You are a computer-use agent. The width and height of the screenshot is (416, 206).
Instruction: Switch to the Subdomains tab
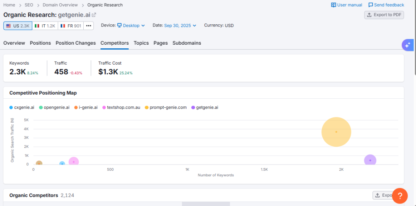click(186, 43)
